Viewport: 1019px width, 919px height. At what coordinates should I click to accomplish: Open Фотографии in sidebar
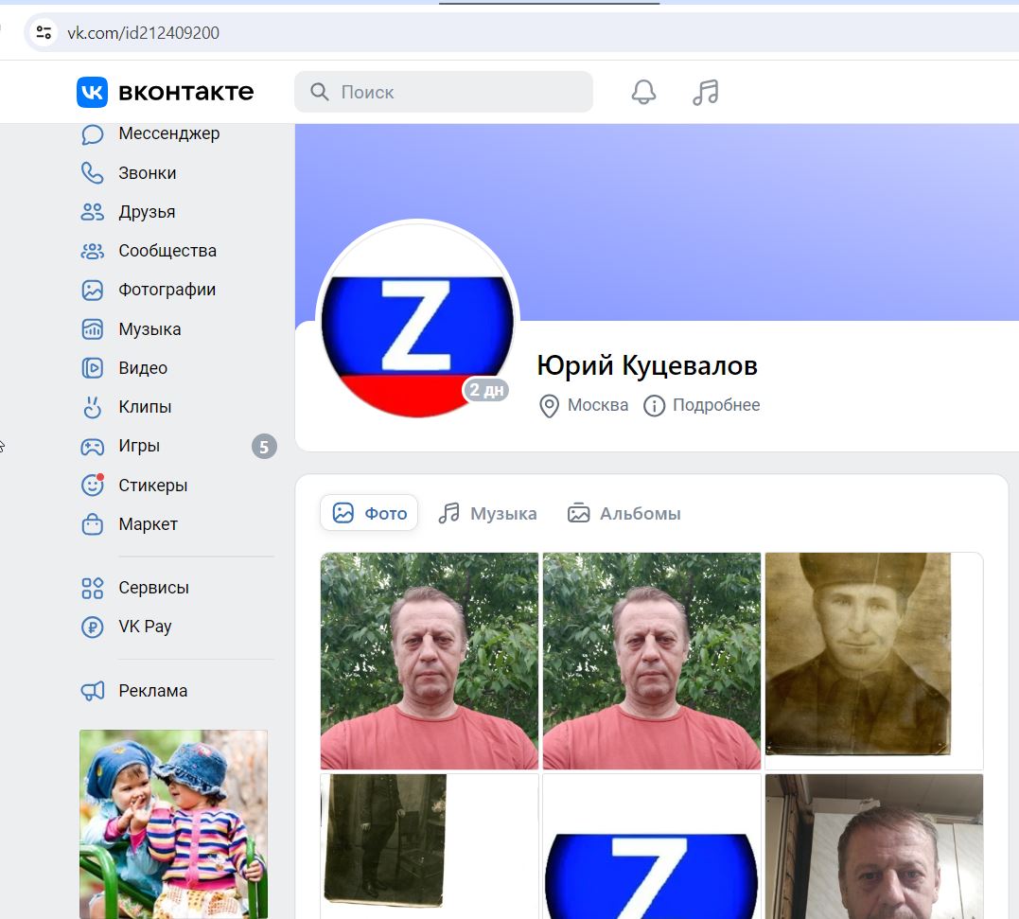pyautogui.click(x=167, y=290)
